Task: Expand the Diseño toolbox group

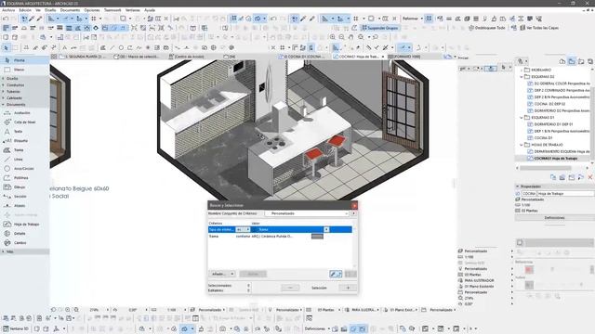Action: click(x=24, y=78)
